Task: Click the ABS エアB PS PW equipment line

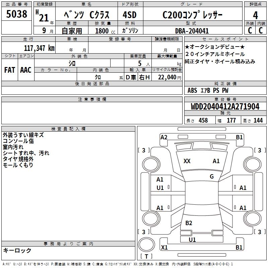Action: pos(208,90)
